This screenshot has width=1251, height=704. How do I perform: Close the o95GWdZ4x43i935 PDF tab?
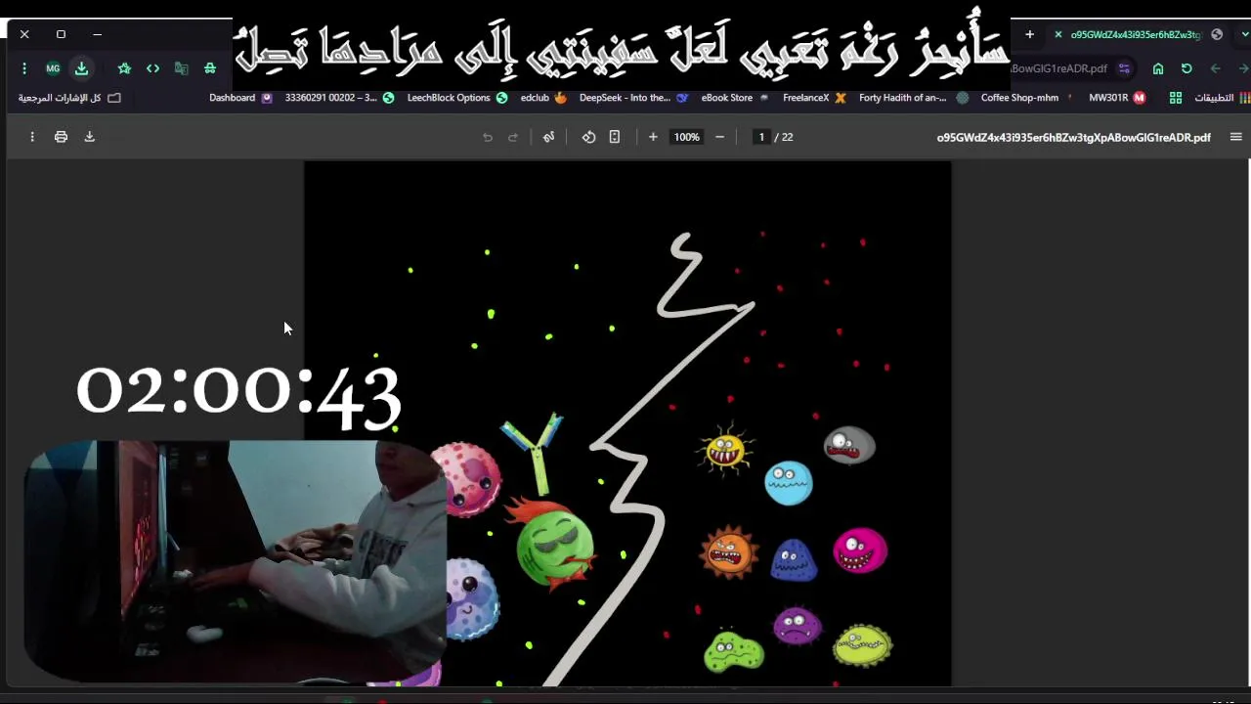pos(1057,34)
